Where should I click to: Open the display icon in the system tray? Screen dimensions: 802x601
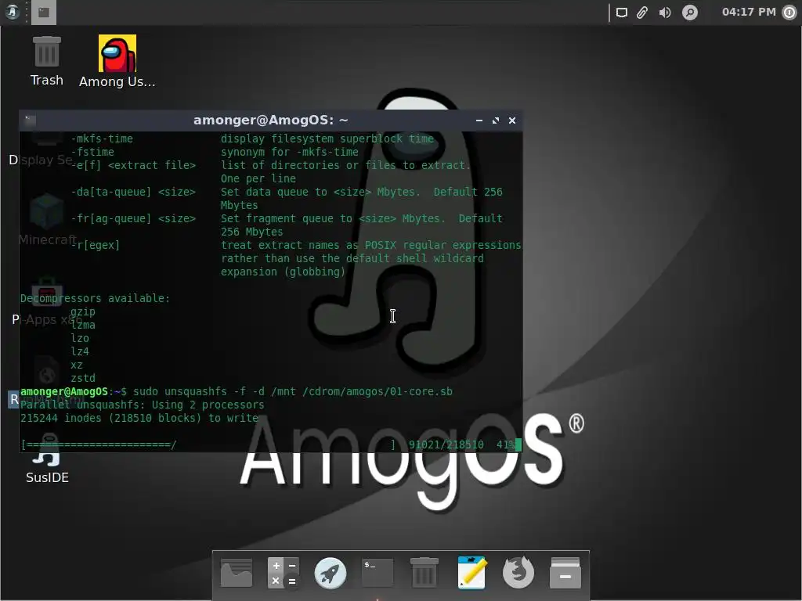click(x=621, y=13)
